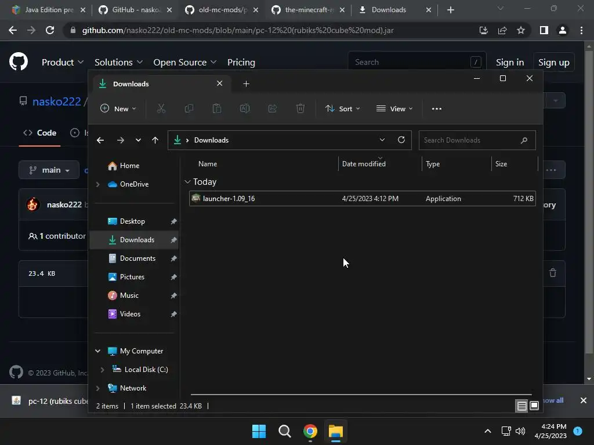Show hidden system tray icons
This screenshot has width=594, height=445.
click(488, 431)
